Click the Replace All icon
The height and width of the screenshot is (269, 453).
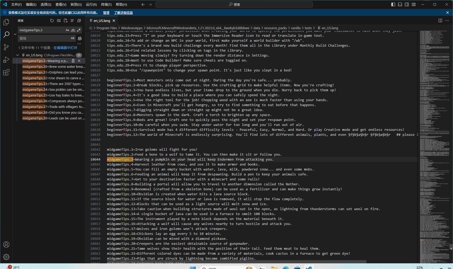(80, 38)
